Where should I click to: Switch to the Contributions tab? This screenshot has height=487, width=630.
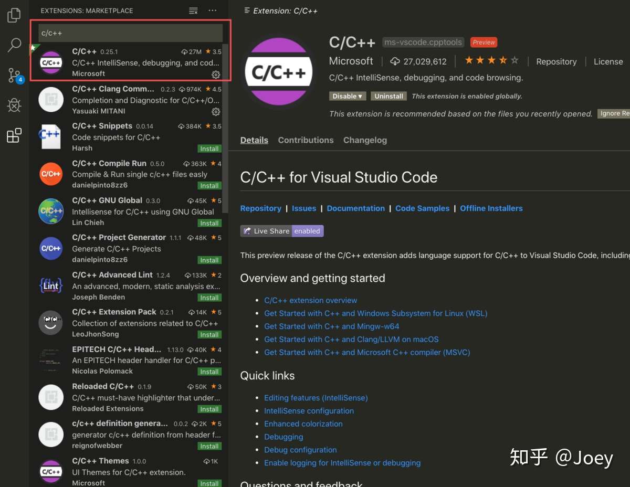[306, 140]
